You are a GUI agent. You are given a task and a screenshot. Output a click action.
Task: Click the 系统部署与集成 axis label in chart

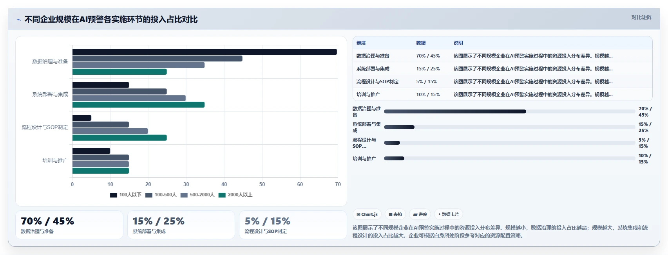(50, 95)
